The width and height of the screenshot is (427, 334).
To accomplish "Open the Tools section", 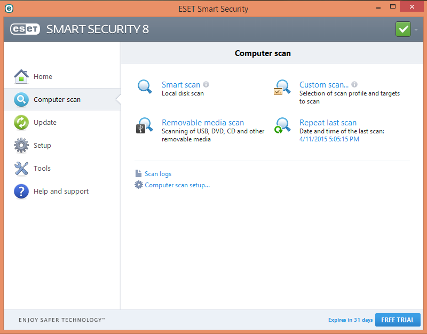I will click(x=42, y=168).
